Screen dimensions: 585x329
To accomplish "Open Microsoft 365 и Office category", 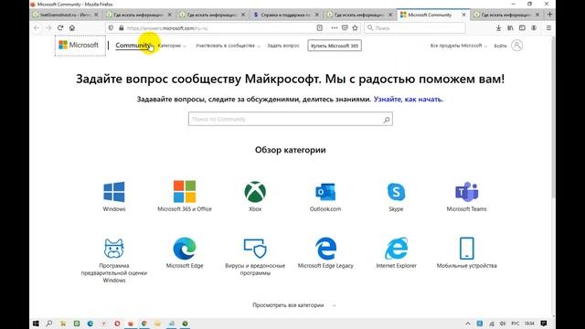I will (185, 192).
